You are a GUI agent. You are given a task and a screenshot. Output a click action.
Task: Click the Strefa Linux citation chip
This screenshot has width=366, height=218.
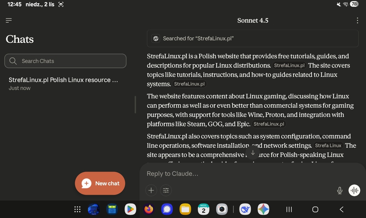[328, 146]
